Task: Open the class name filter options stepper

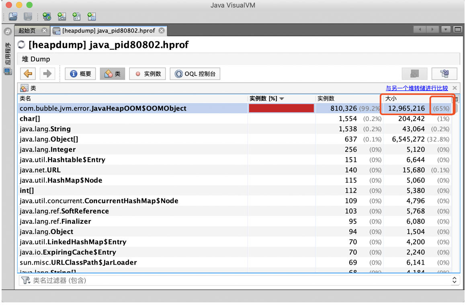Action: [454, 280]
